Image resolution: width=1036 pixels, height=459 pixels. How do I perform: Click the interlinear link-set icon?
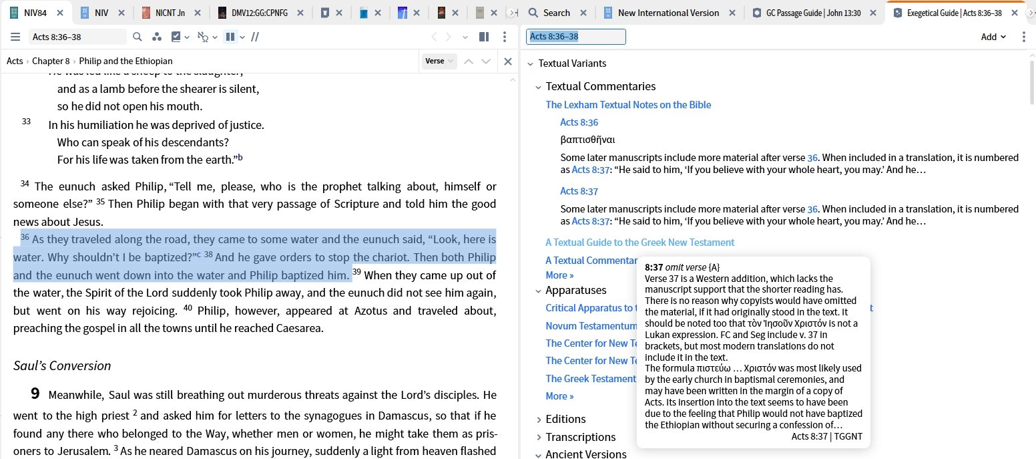click(203, 37)
